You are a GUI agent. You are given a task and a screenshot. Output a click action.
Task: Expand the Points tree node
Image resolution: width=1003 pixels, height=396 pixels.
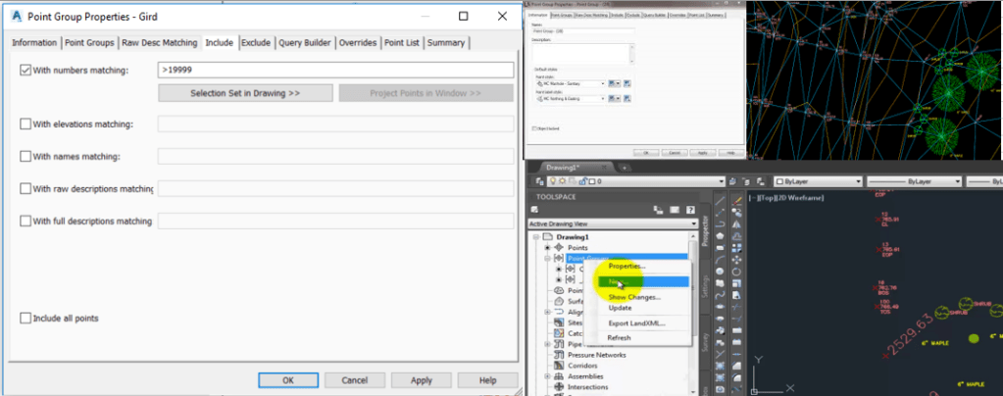(547, 248)
